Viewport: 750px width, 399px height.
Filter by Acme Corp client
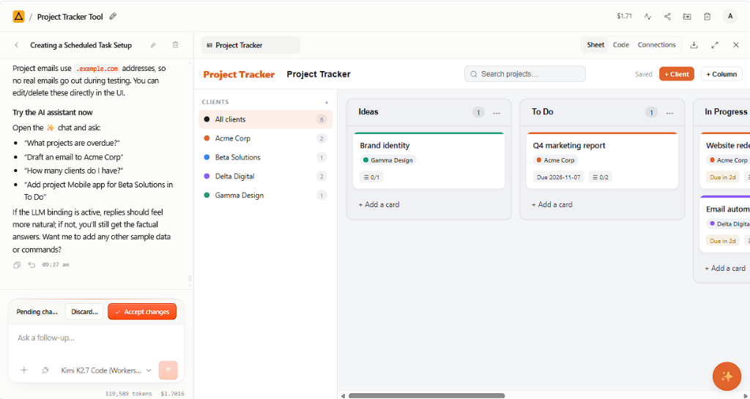(265, 138)
